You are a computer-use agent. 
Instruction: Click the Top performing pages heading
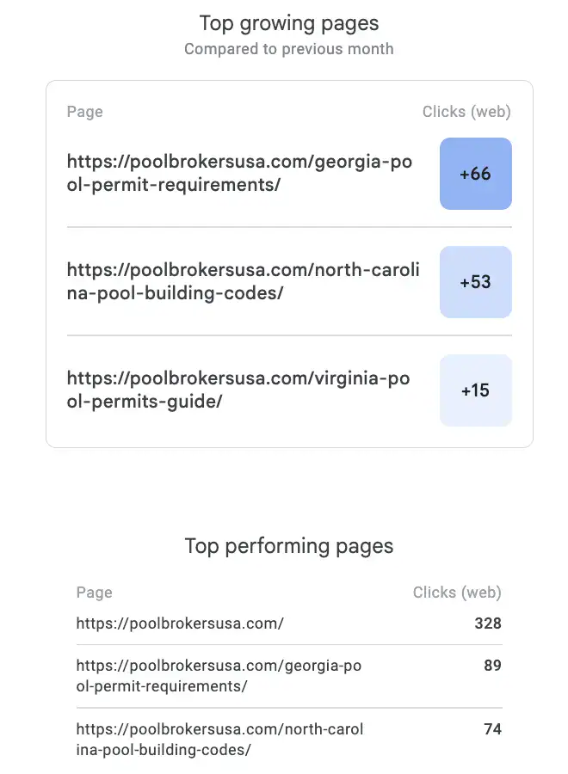pos(289,546)
